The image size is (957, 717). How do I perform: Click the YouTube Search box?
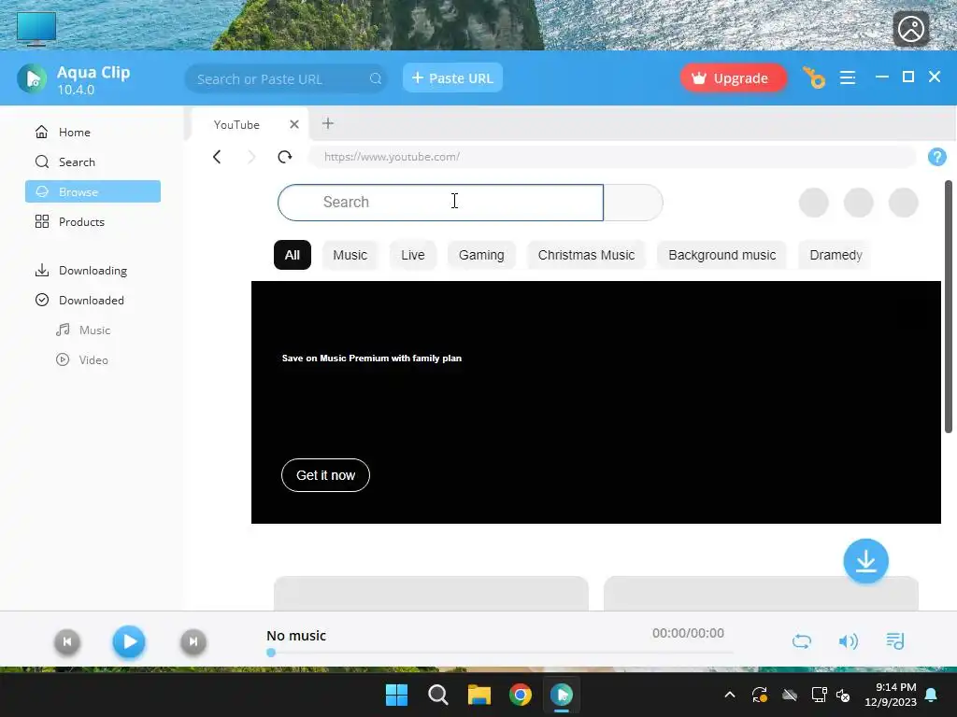pos(440,203)
